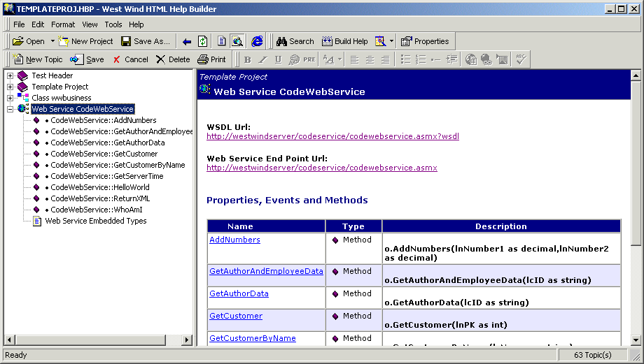This screenshot has height=364, width=644.
Task: Cancel topic changes
Action: [130, 59]
